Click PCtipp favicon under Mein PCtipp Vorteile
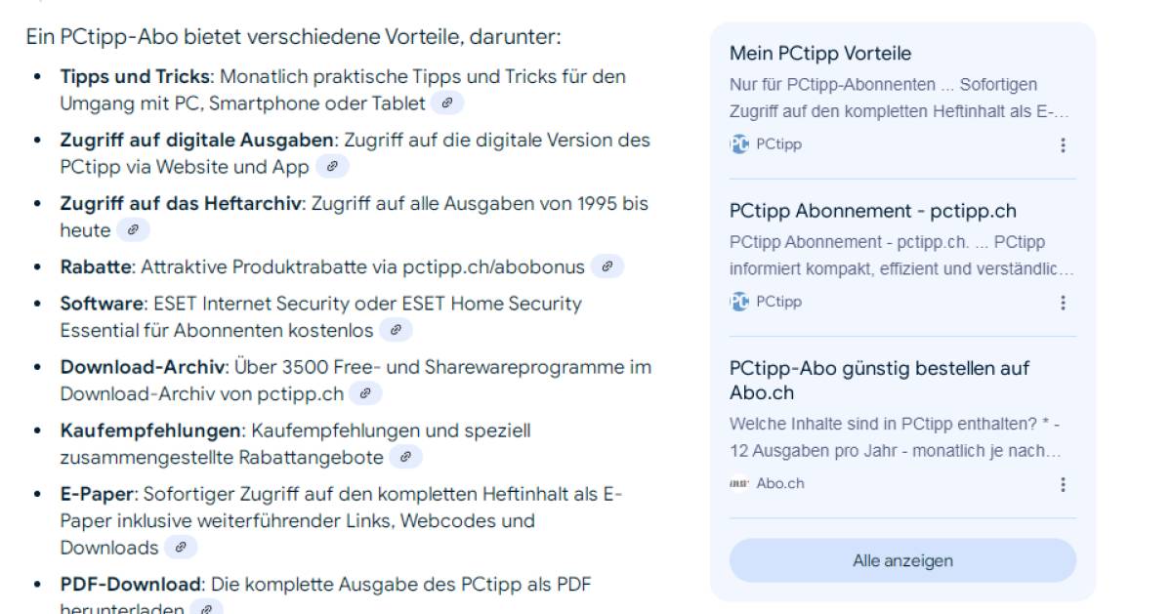The height and width of the screenshot is (614, 1172). (739, 144)
